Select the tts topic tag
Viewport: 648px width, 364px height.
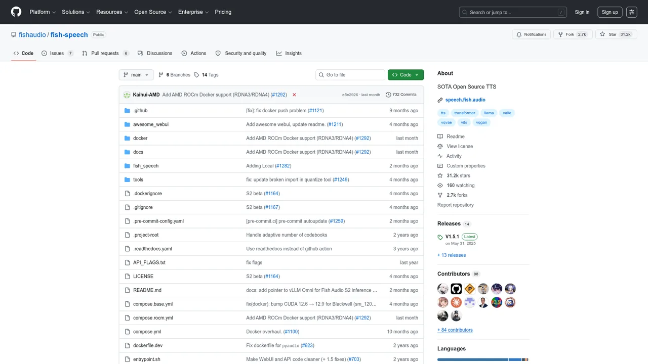(x=443, y=113)
